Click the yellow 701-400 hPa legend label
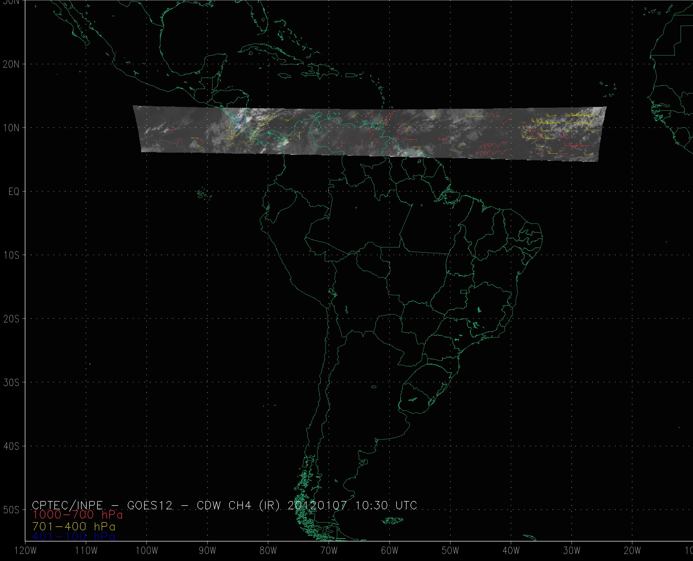Image resolution: width=693 pixels, height=561 pixels. pos(74,526)
